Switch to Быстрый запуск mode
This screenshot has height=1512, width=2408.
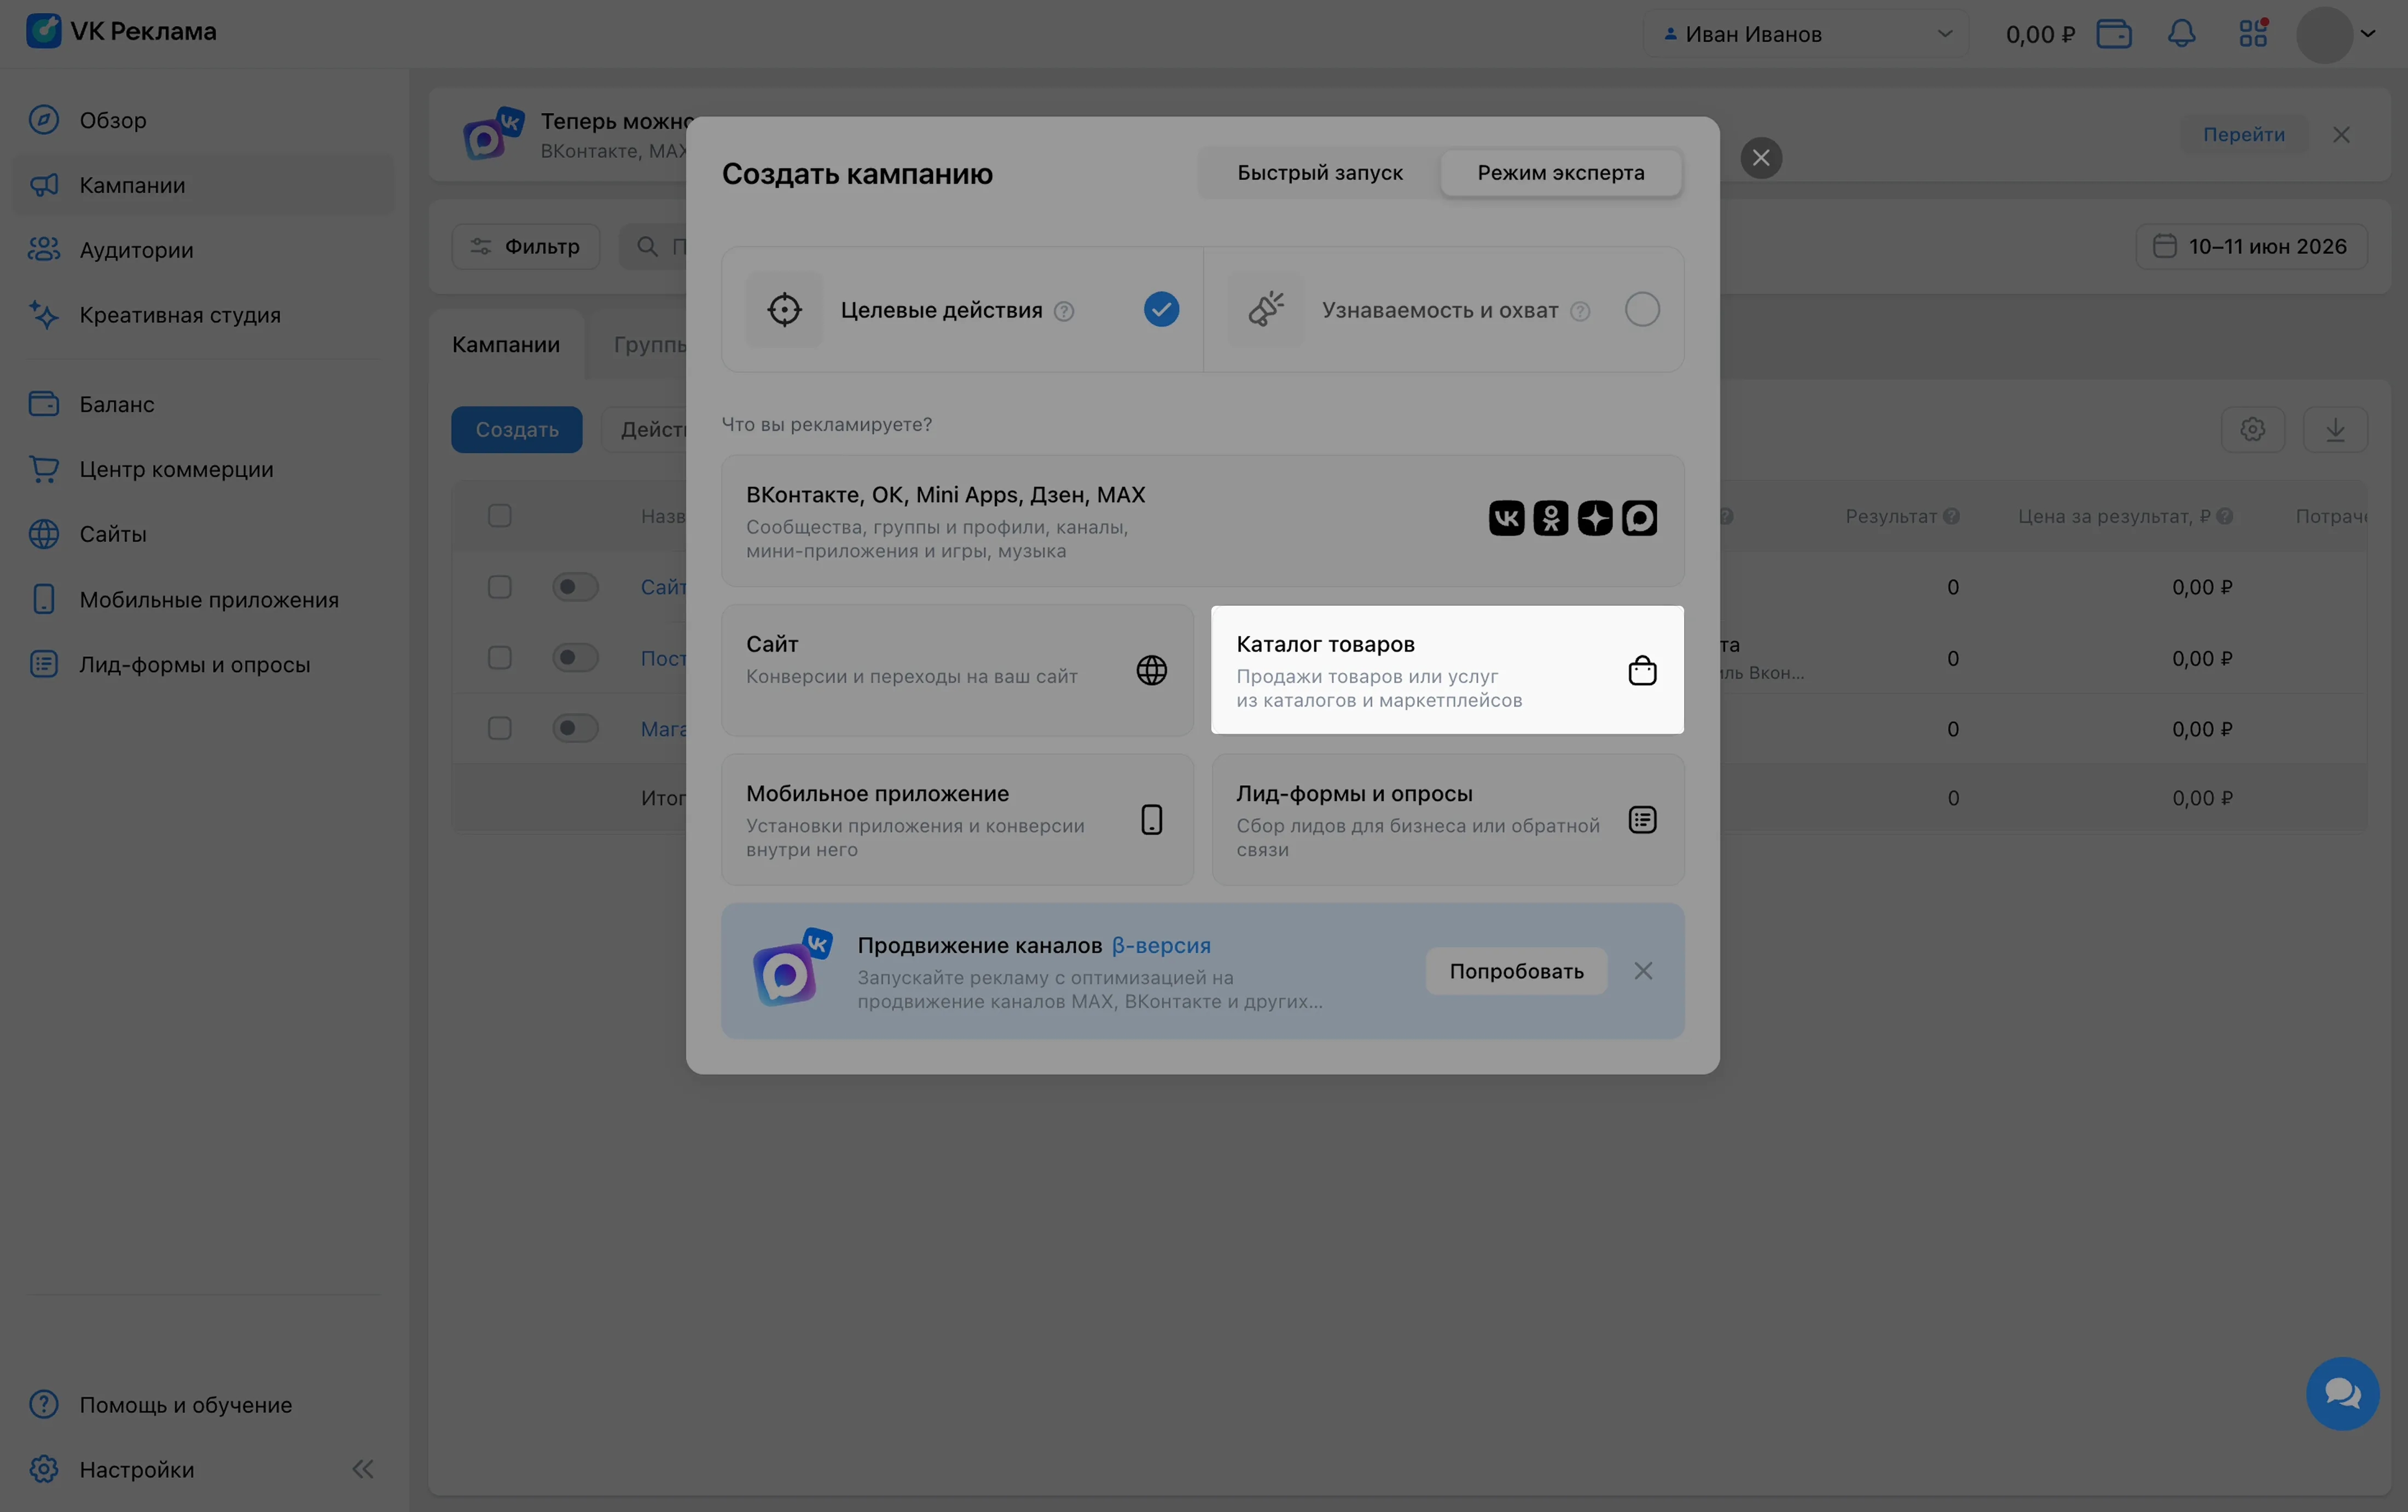(x=1320, y=173)
